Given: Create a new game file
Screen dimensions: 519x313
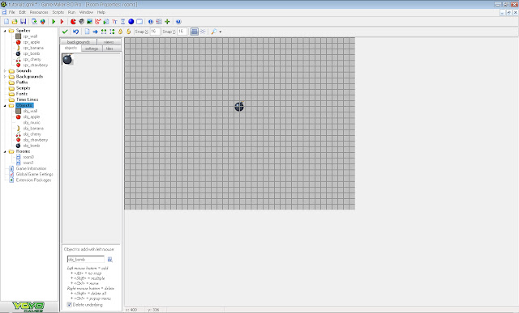Looking at the screenshot, I should tap(6, 22).
